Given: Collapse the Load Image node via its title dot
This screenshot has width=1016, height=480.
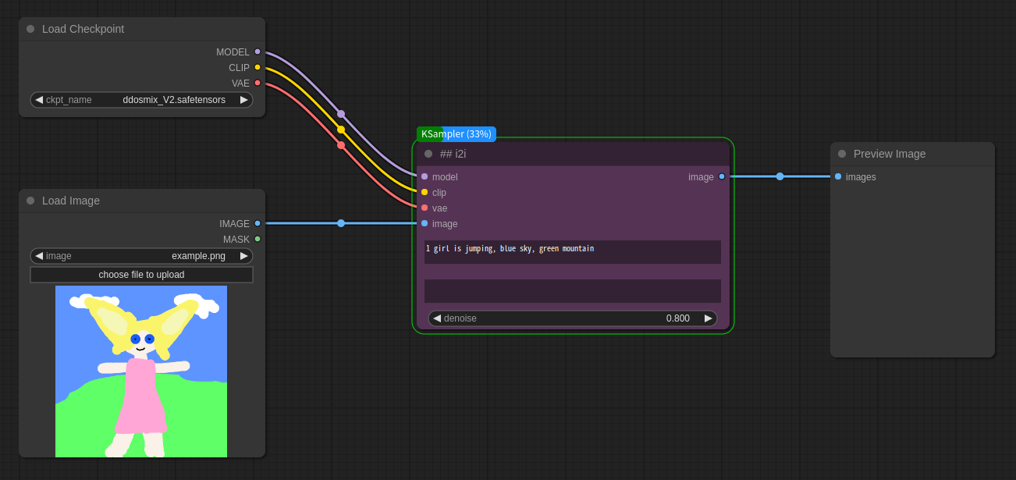Looking at the screenshot, I should click(x=30, y=201).
